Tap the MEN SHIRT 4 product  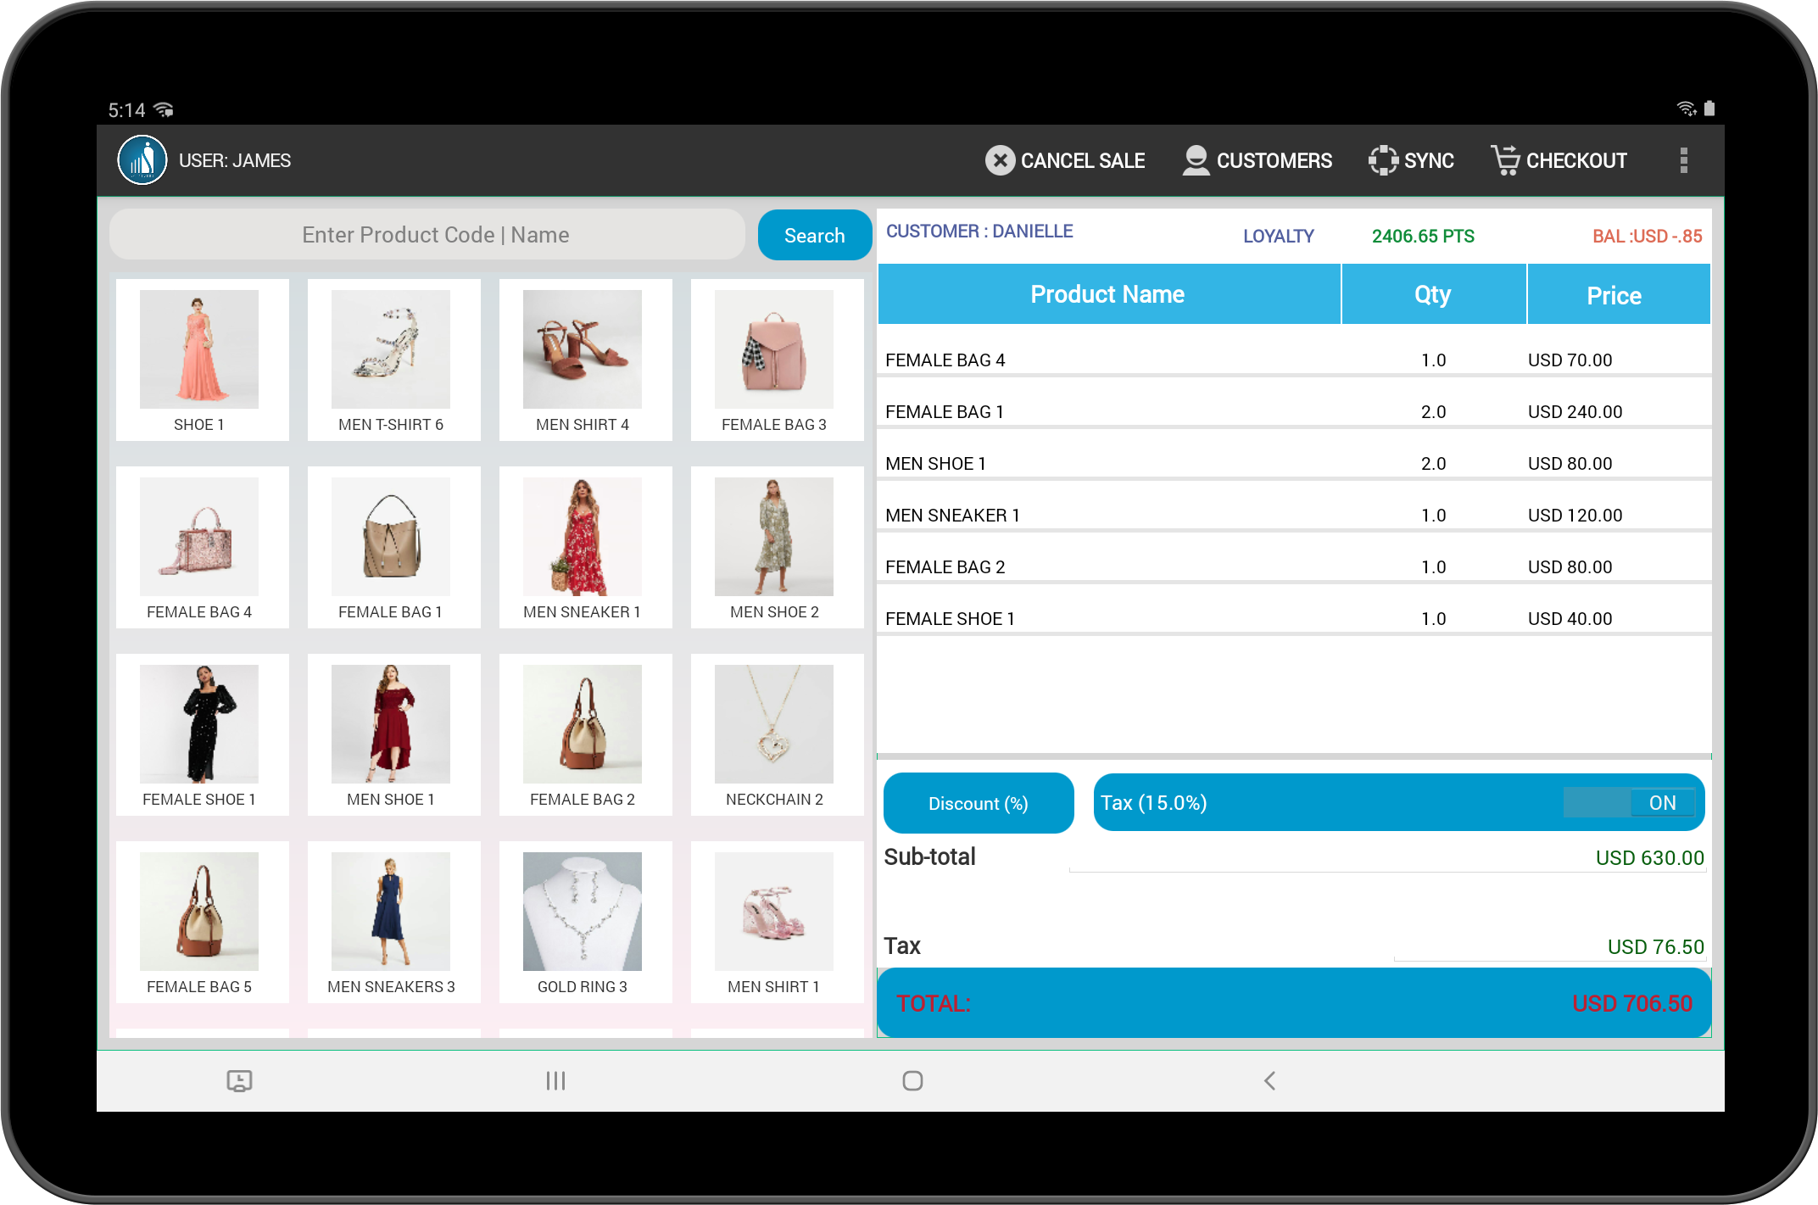tap(586, 360)
